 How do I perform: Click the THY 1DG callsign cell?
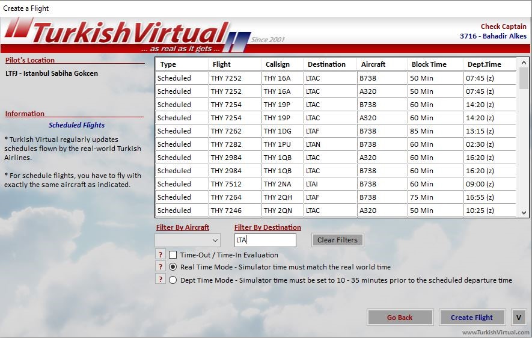click(x=283, y=131)
